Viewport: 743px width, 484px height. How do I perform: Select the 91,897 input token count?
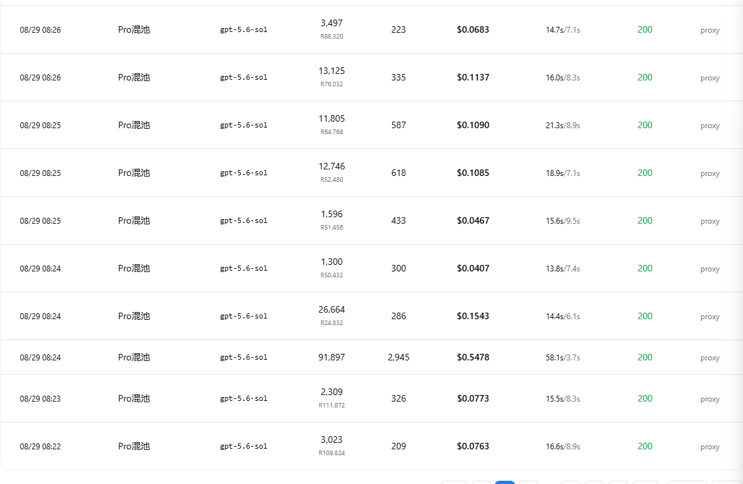tap(332, 357)
